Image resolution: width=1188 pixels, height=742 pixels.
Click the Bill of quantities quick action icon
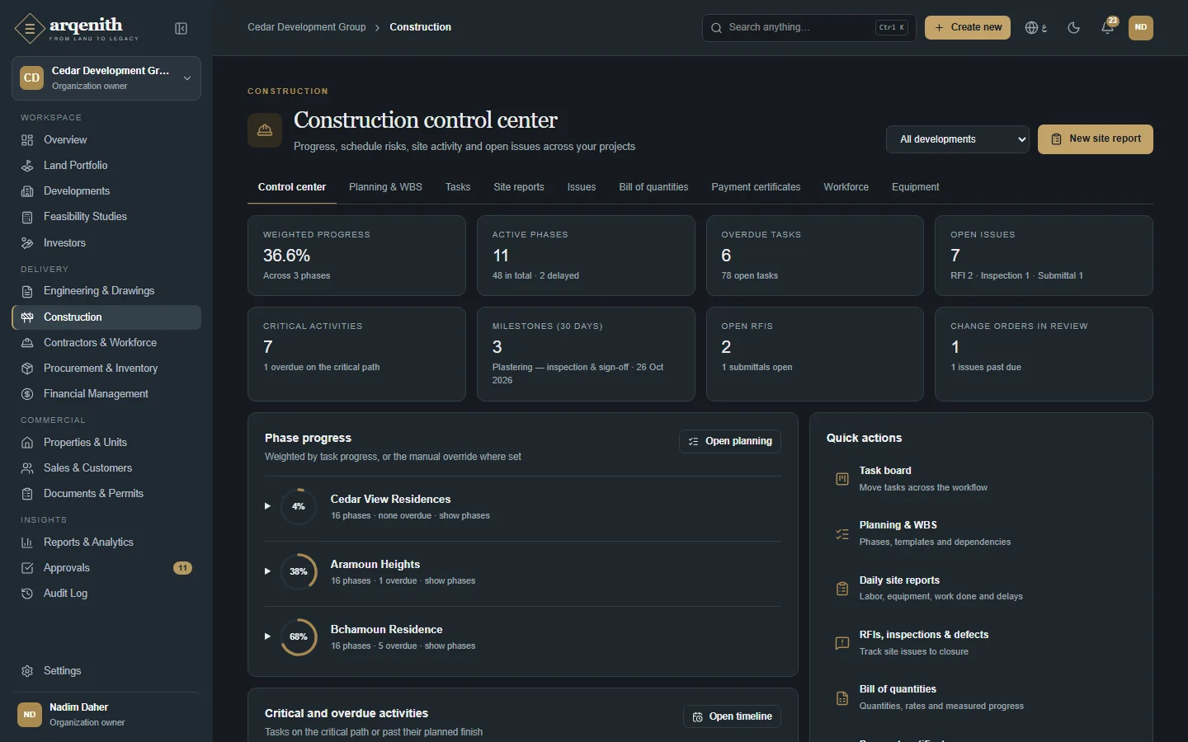click(842, 698)
